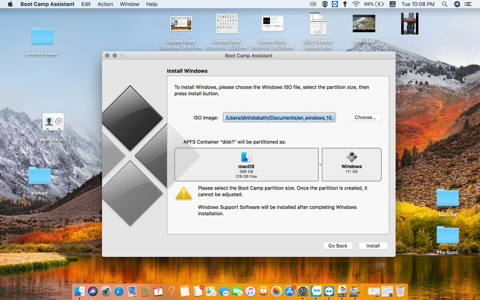Open Photos pinwheel icon in Dock
This screenshot has width=480, height=300.
(276, 291)
